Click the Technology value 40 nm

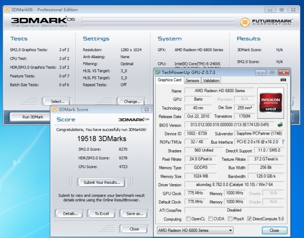click(x=198, y=108)
